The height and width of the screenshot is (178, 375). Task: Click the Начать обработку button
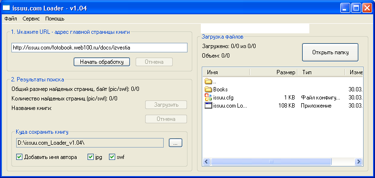tap(102, 62)
